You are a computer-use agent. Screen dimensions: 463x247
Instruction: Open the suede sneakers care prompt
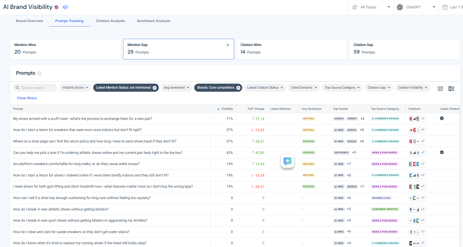point(71,232)
